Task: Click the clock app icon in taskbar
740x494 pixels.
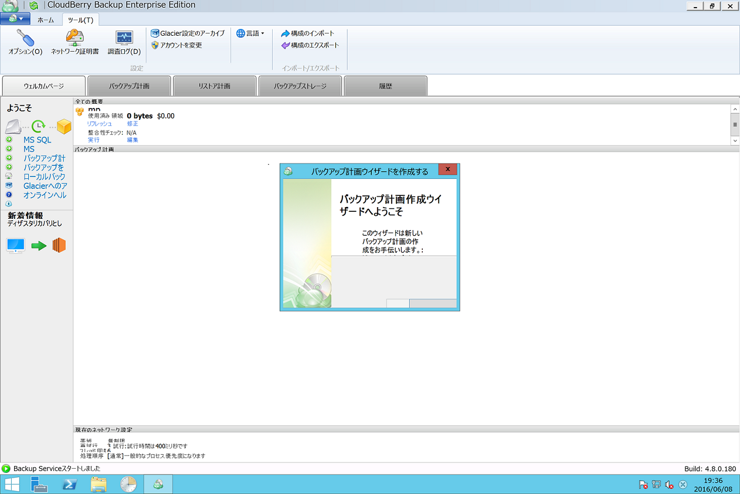Action: (x=128, y=485)
